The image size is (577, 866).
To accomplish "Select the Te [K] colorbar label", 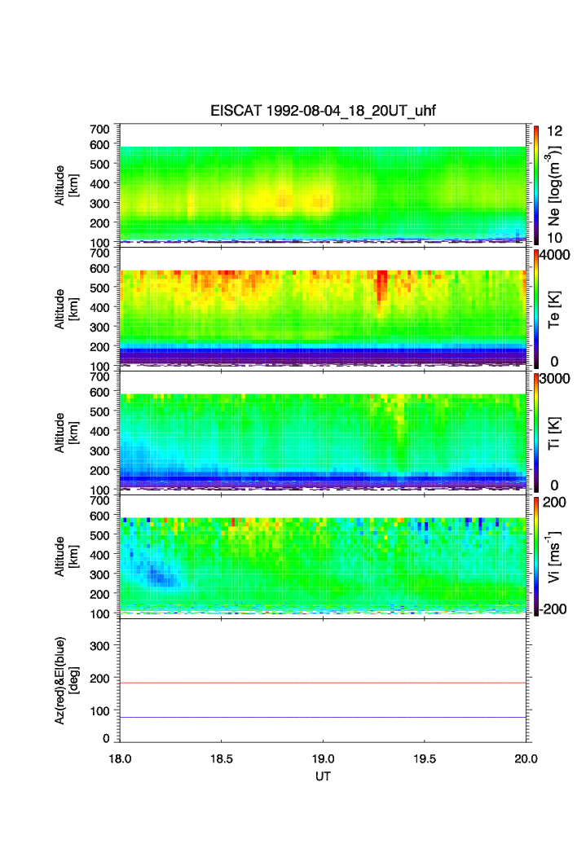I will pos(554,310).
